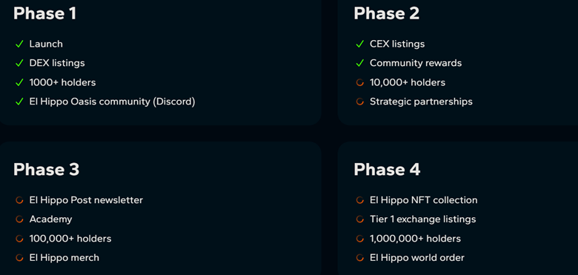Viewport: 578px width, 275px height.
Task: Click the orange spinner next to Strategic partnerships
Action: (x=360, y=102)
